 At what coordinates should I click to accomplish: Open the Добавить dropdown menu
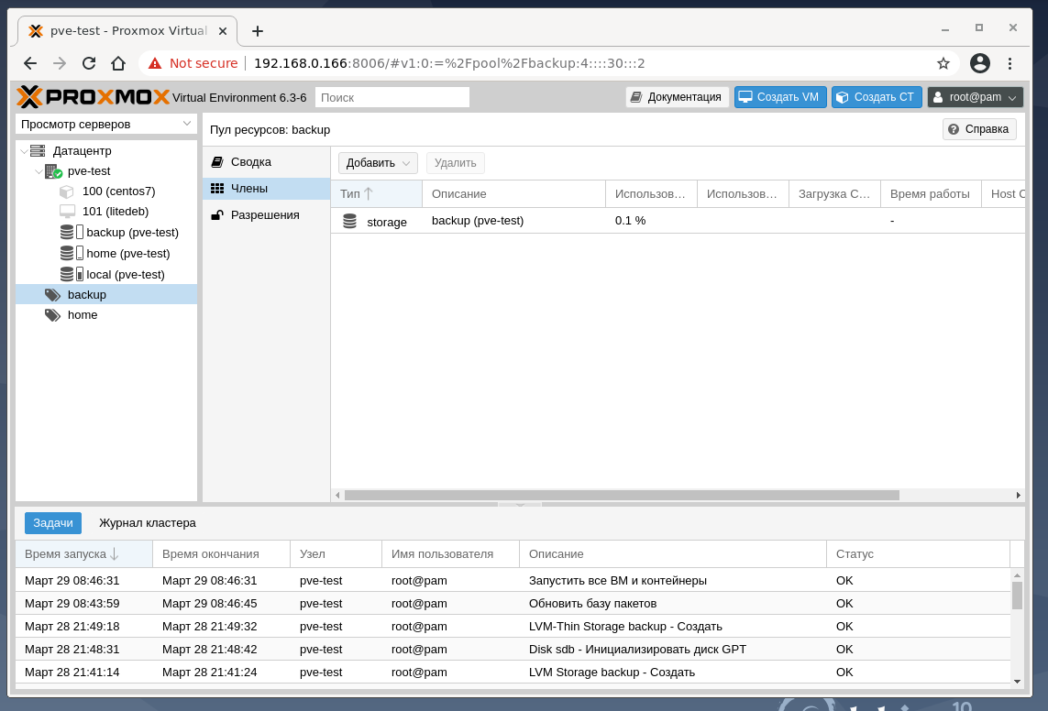(378, 163)
